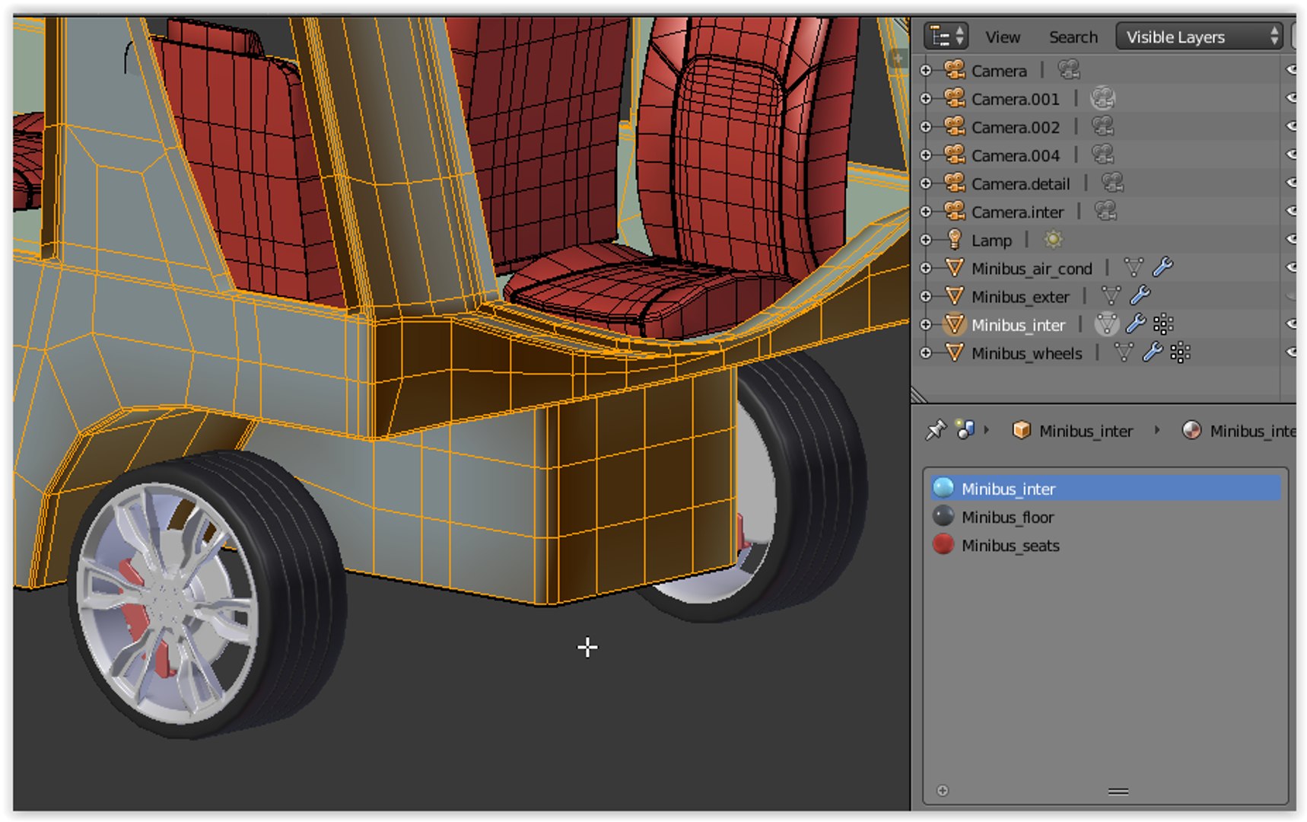
Task: Click the Camera.002 object icon
Action: click(x=954, y=126)
